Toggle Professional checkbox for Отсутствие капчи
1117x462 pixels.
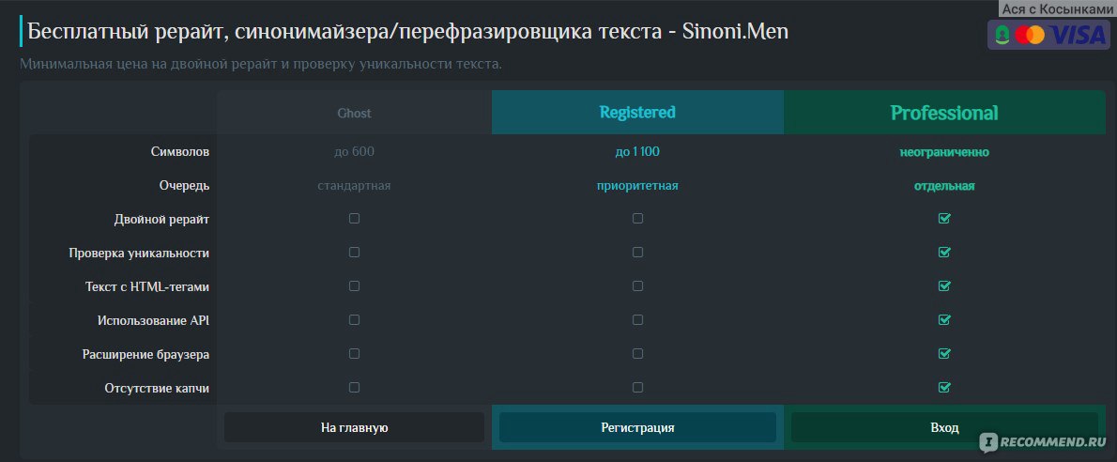944,387
